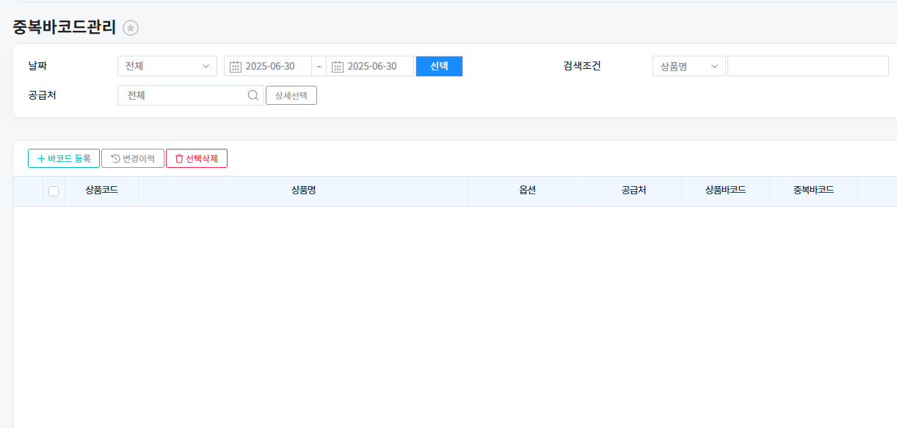This screenshot has height=428, width=897.
Task: Open 변경이력 history
Action: [133, 158]
